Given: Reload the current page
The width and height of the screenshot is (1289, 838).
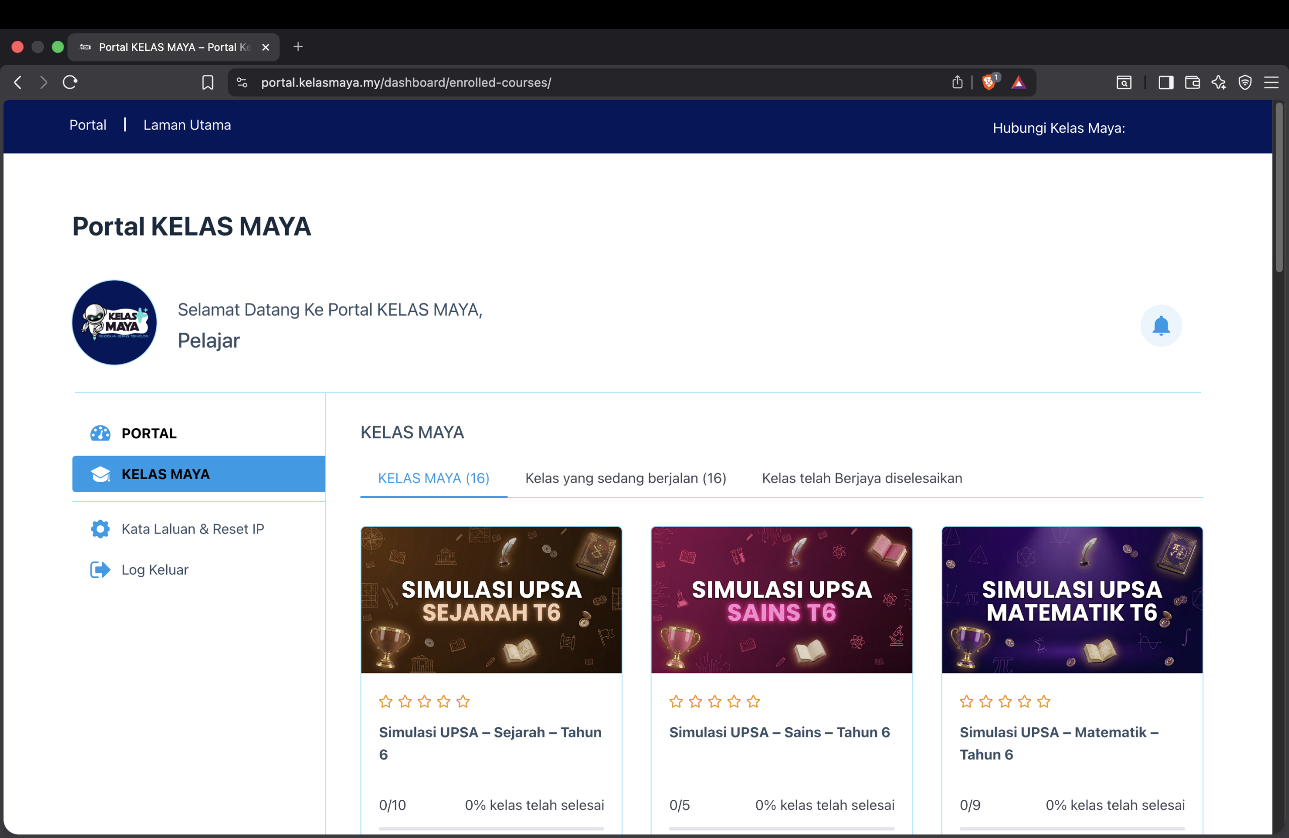Looking at the screenshot, I should 70,82.
